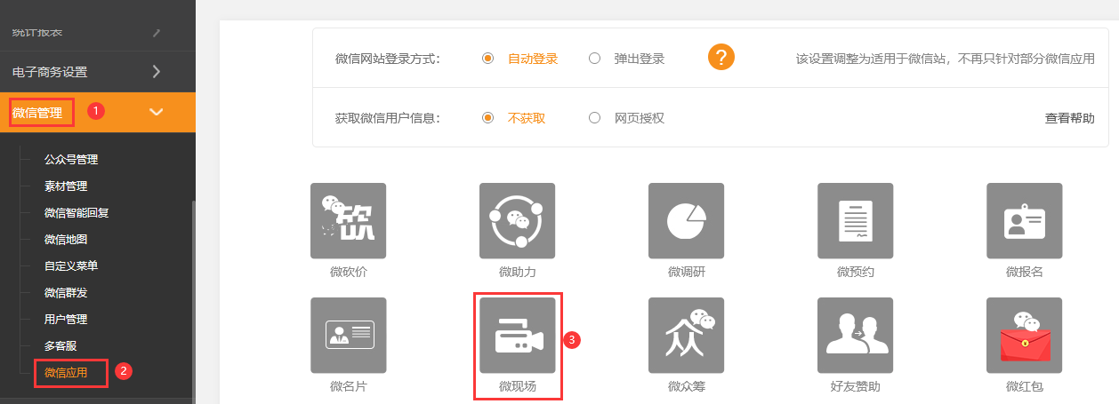
Task: Open 公众号管理 in the sidebar
Action: pyautogui.click(x=71, y=160)
